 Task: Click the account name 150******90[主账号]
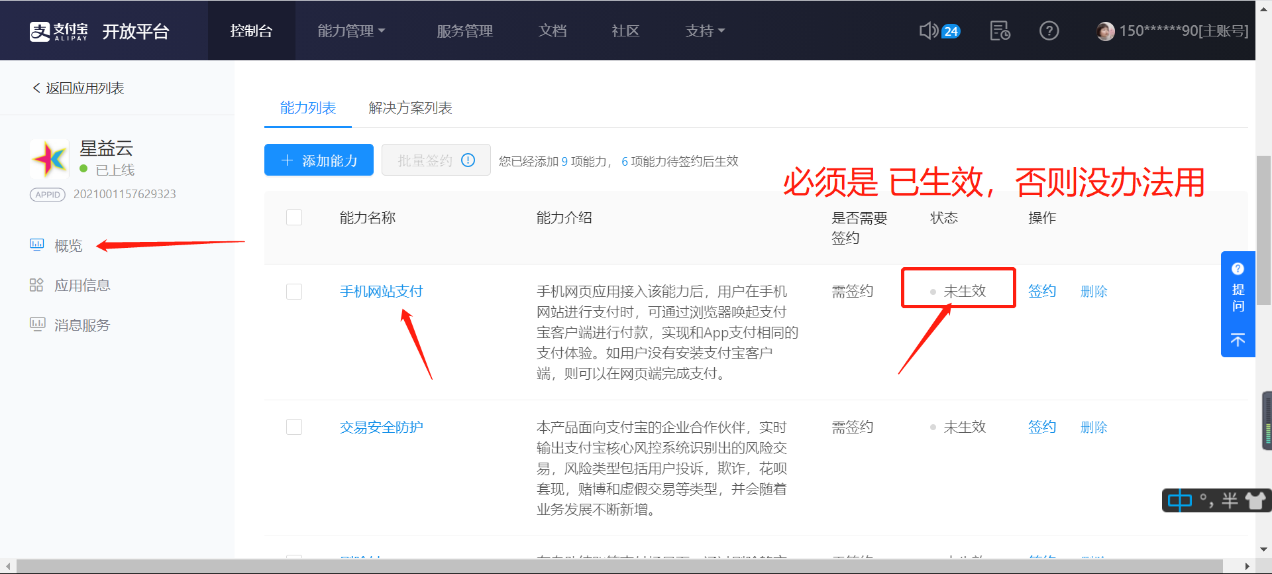point(1184,31)
